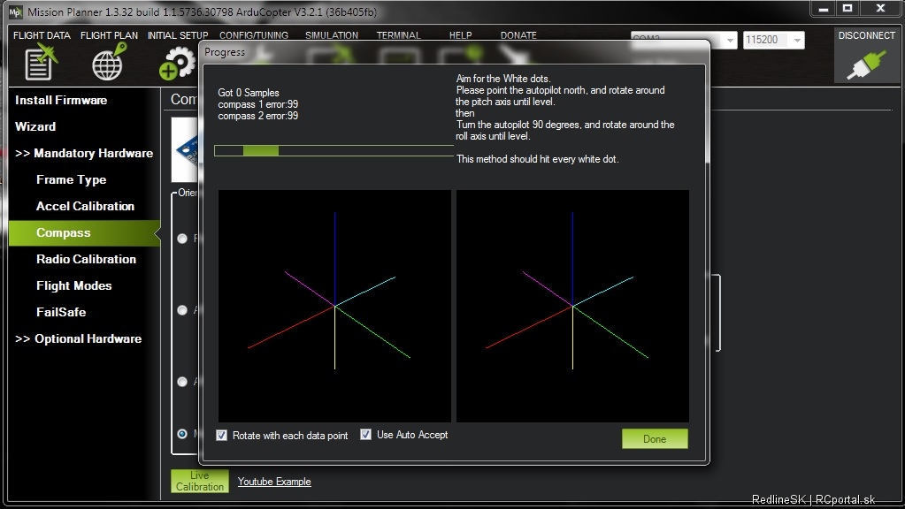Click the compass 2 3D axes view
The image size is (905, 509).
pyautogui.click(x=572, y=306)
